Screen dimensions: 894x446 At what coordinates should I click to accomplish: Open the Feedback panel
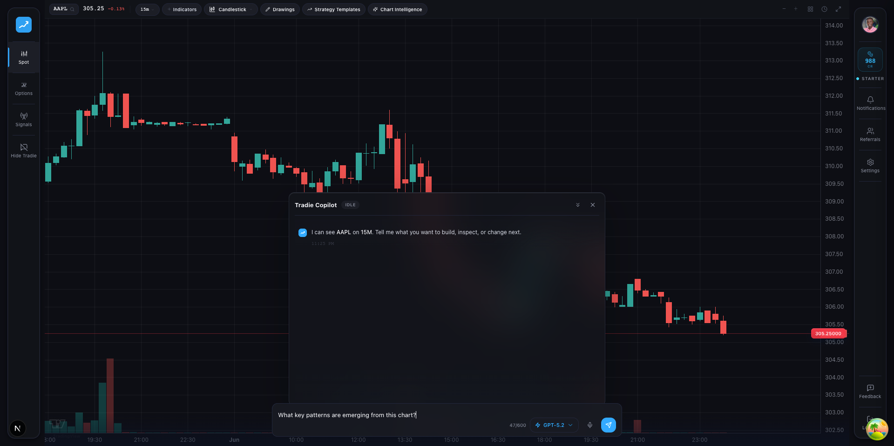pyautogui.click(x=870, y=392)
